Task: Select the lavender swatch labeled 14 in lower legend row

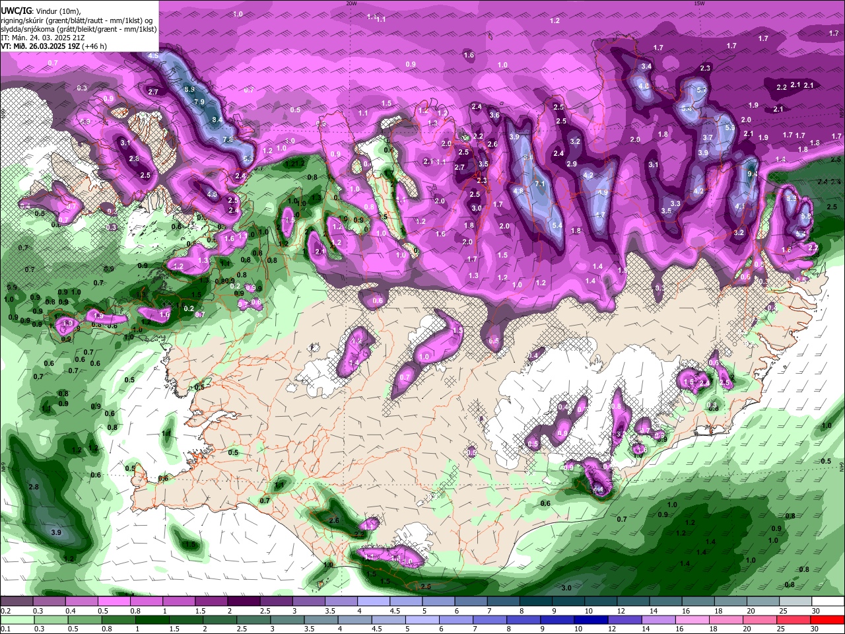Action: [x=658, y=619]
